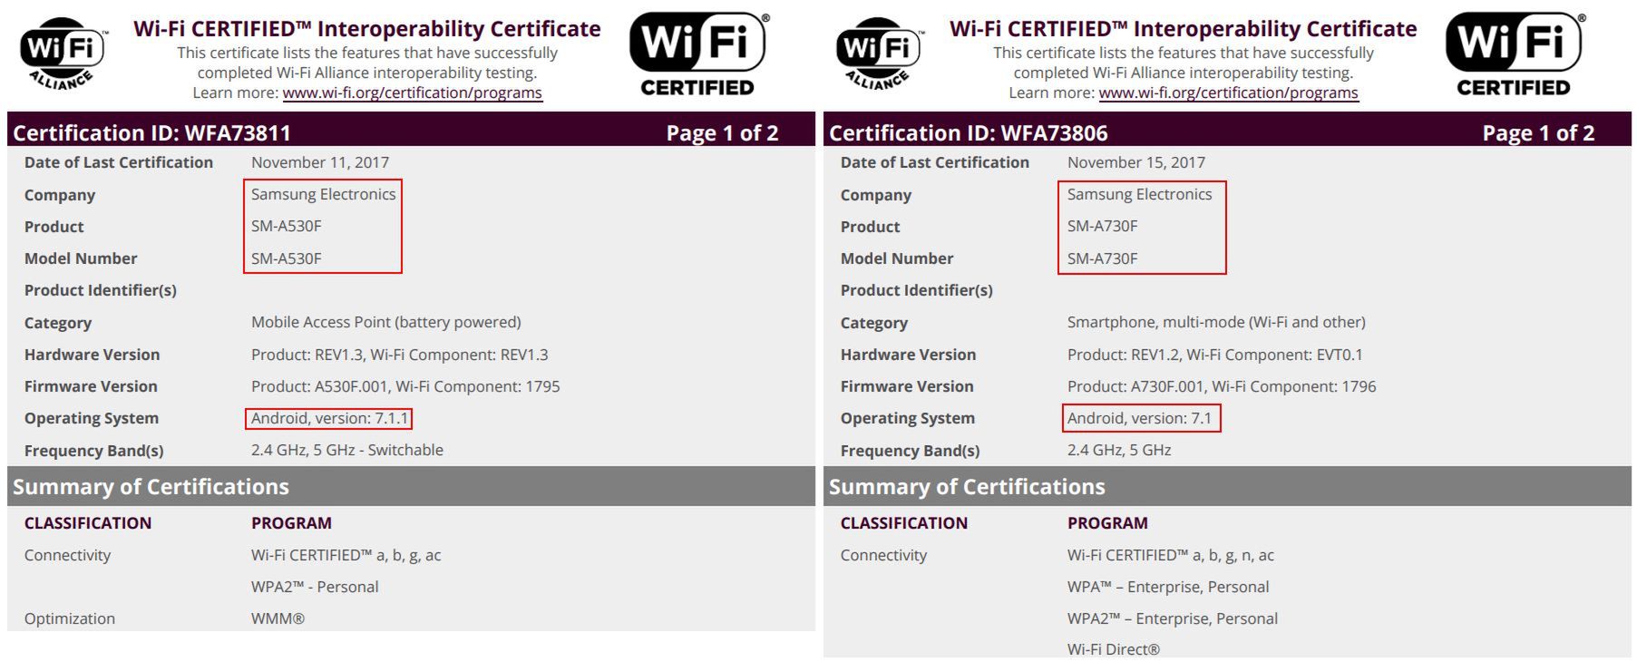Click 2.4 GHz, 5 GHz - Switchable
1637x662 pixels.
tap(347, 450)
